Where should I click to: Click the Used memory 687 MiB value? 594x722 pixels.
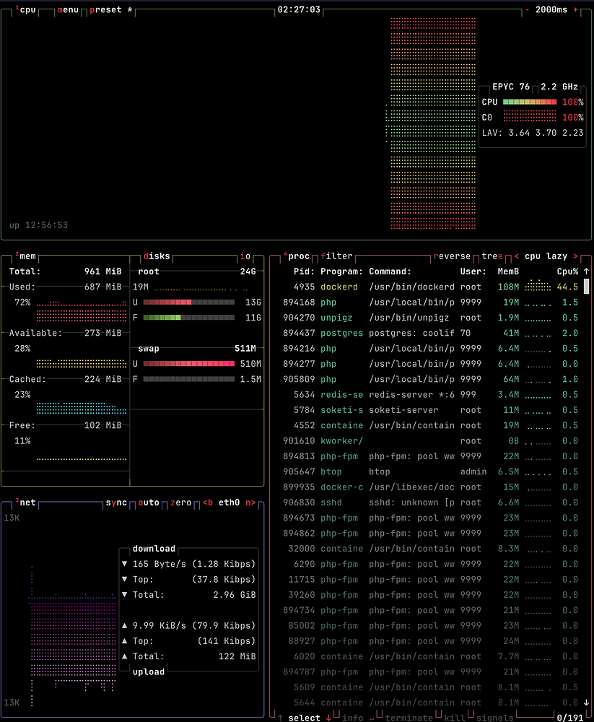[102, 287]
